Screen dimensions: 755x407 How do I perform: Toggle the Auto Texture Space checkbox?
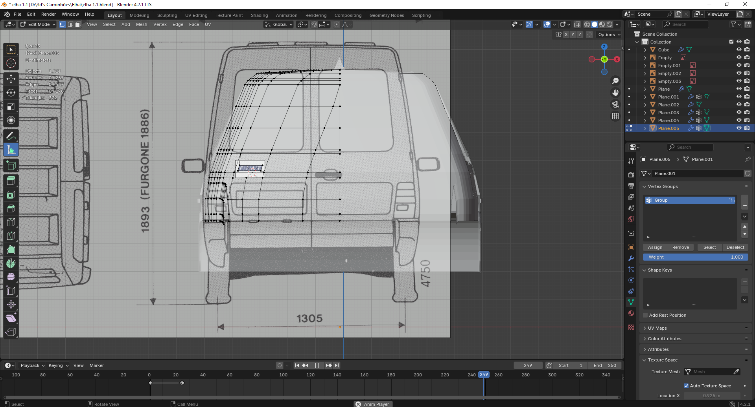[x=686, y=386]
